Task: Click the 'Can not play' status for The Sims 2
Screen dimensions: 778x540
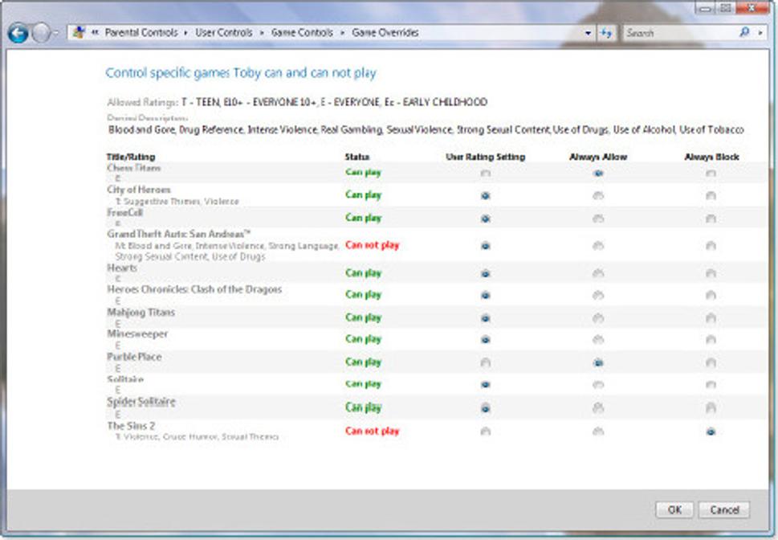Action: click(372, 432)
